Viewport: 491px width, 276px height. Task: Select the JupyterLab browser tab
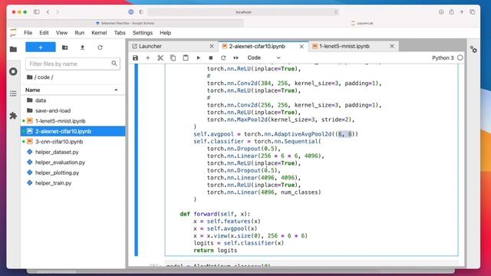point(362,23)
